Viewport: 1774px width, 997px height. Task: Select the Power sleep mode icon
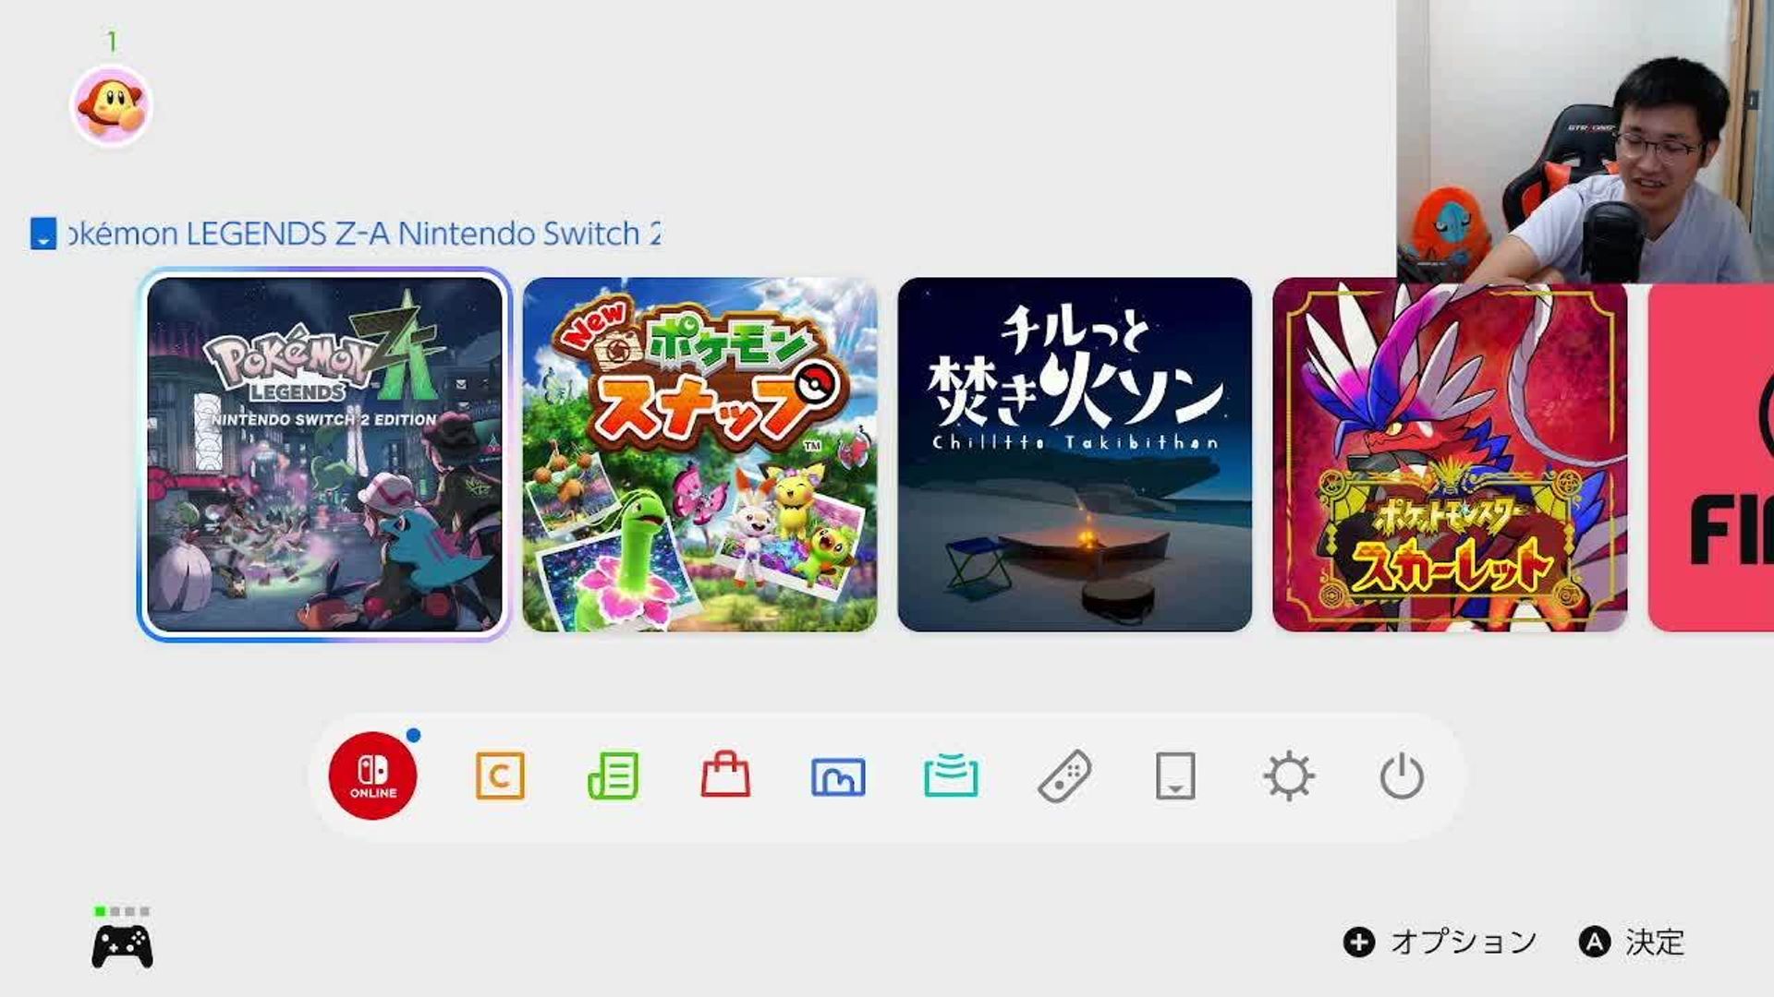[x=1402, y=775]
